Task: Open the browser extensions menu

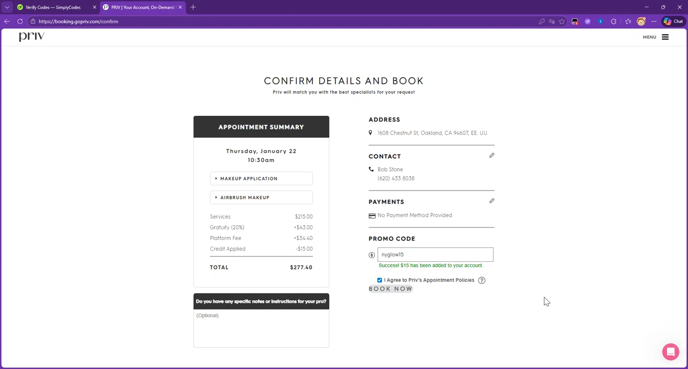Action: click(x=614, y=22)
